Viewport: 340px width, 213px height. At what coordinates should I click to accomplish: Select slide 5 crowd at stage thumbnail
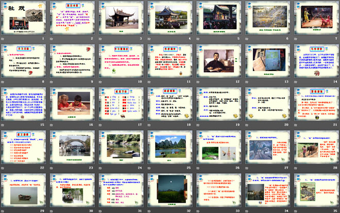[218, 18]
